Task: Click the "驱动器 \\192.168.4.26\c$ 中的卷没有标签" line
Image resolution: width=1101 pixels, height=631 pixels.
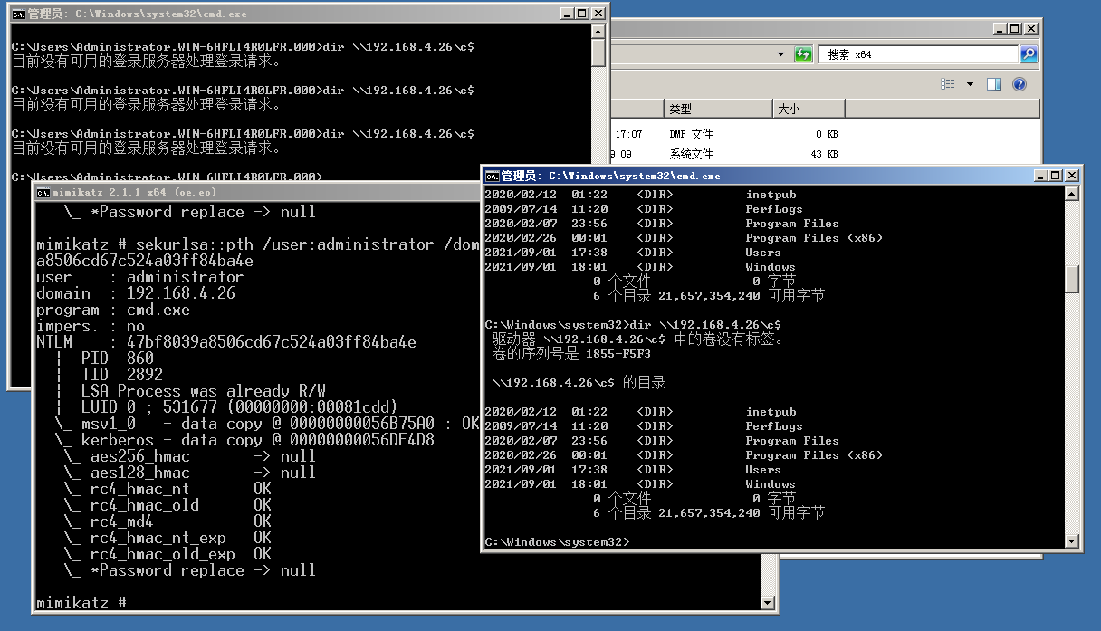Action: tap(637, 339)
